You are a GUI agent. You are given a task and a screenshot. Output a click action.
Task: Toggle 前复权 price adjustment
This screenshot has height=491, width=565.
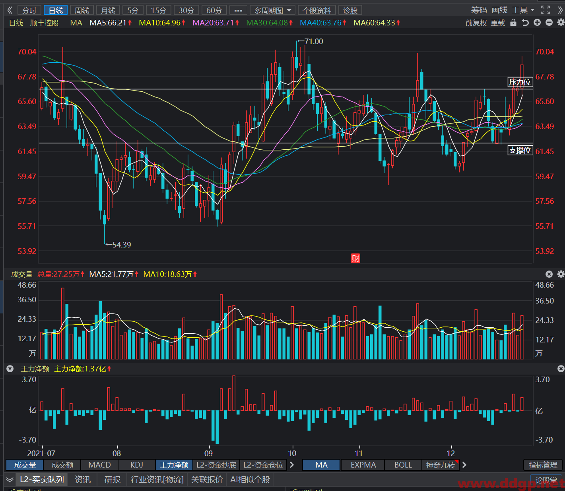point(476,23)
